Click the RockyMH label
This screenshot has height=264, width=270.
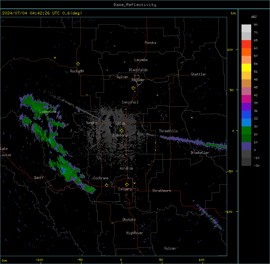pyautogui.click(x=77, y=71)
